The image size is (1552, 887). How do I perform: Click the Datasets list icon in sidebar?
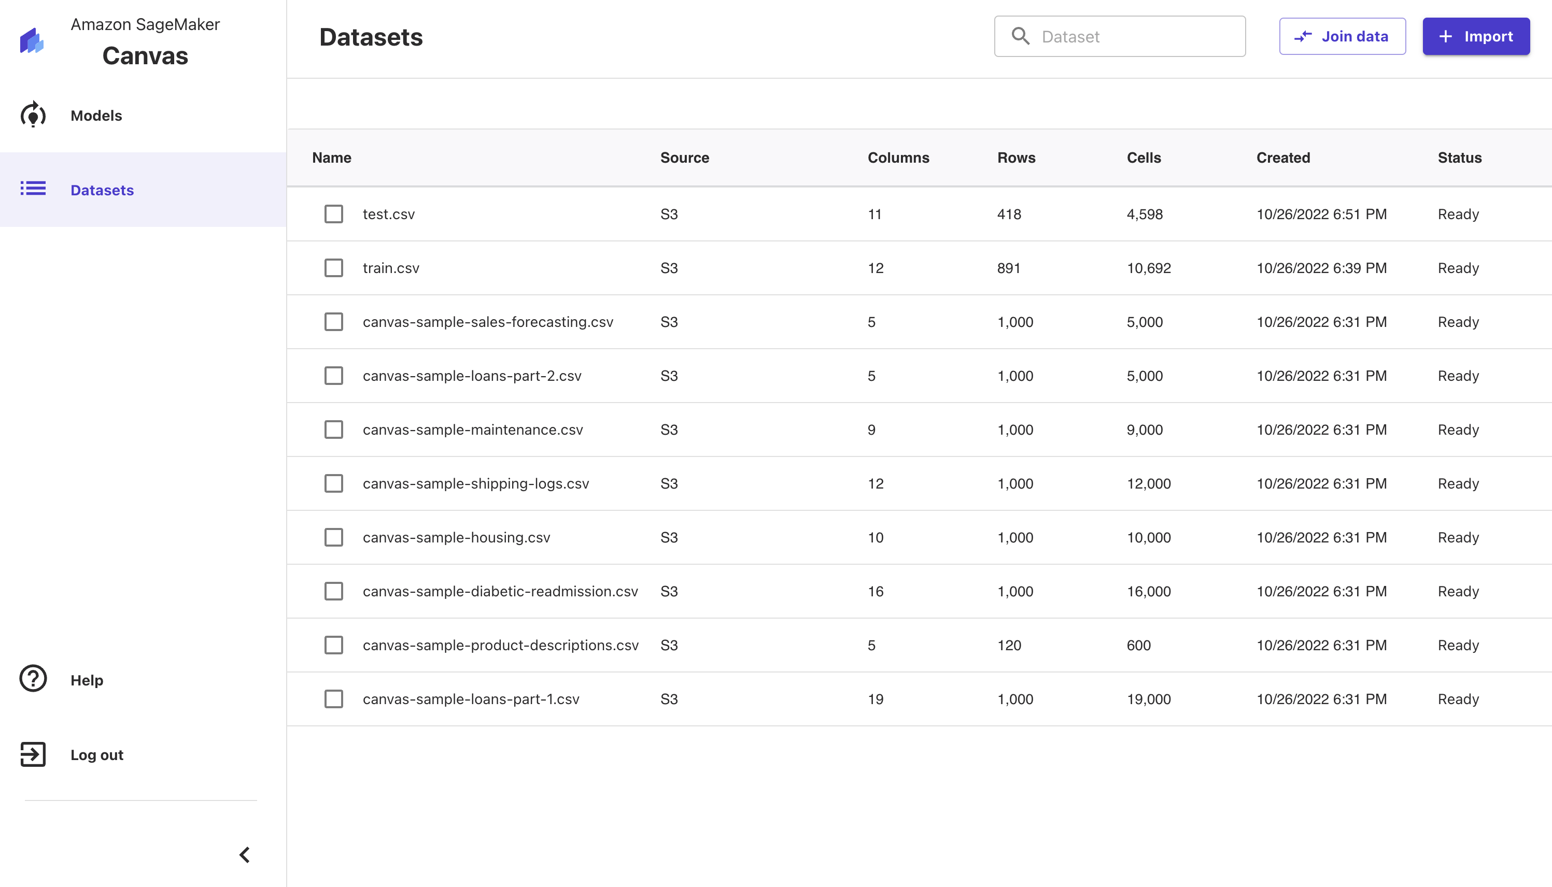(x=33, y=189)
